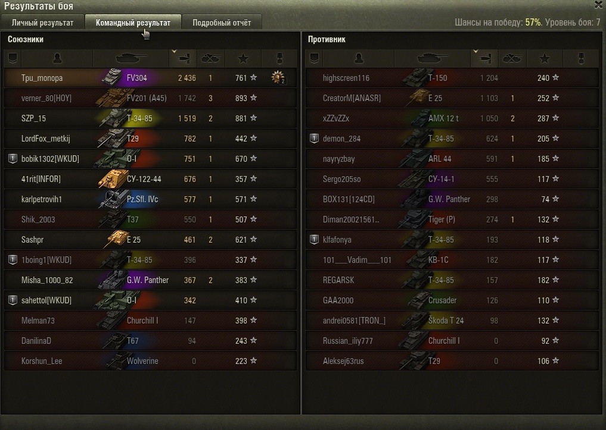Sort enemies by kills icon

coord(512,59)
